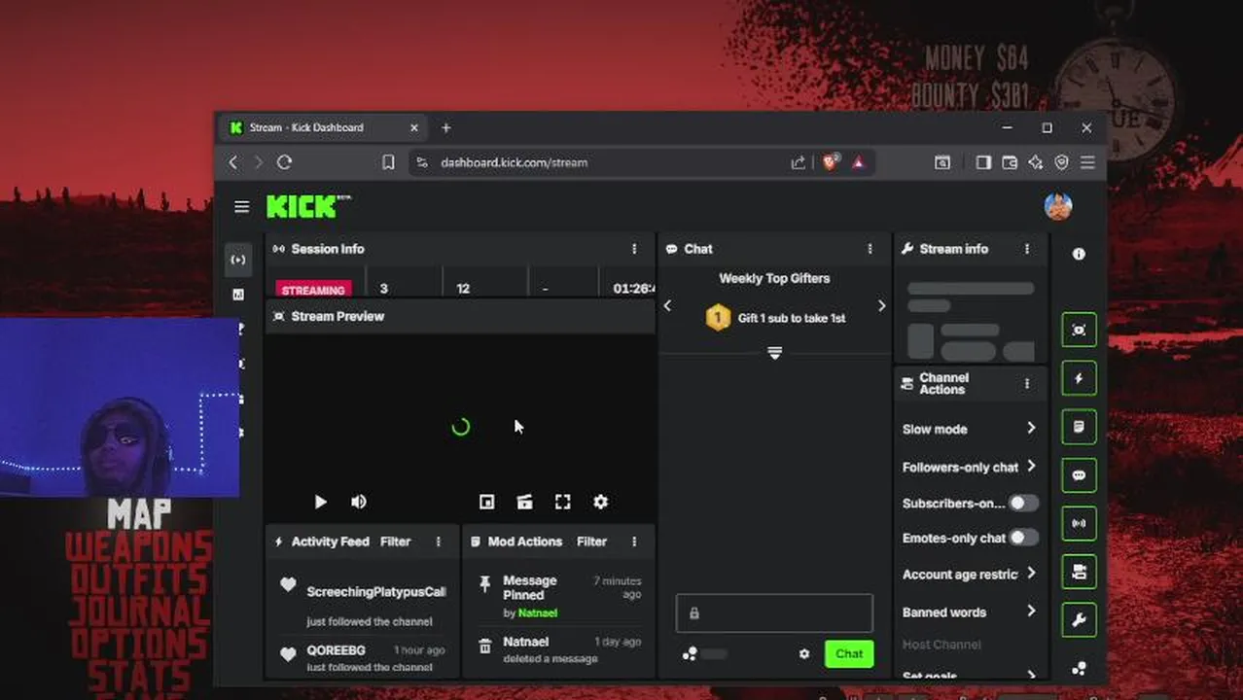Open the user profile avatar menu
This screenshot has height=700, width=1243.
click(1057, 206)
